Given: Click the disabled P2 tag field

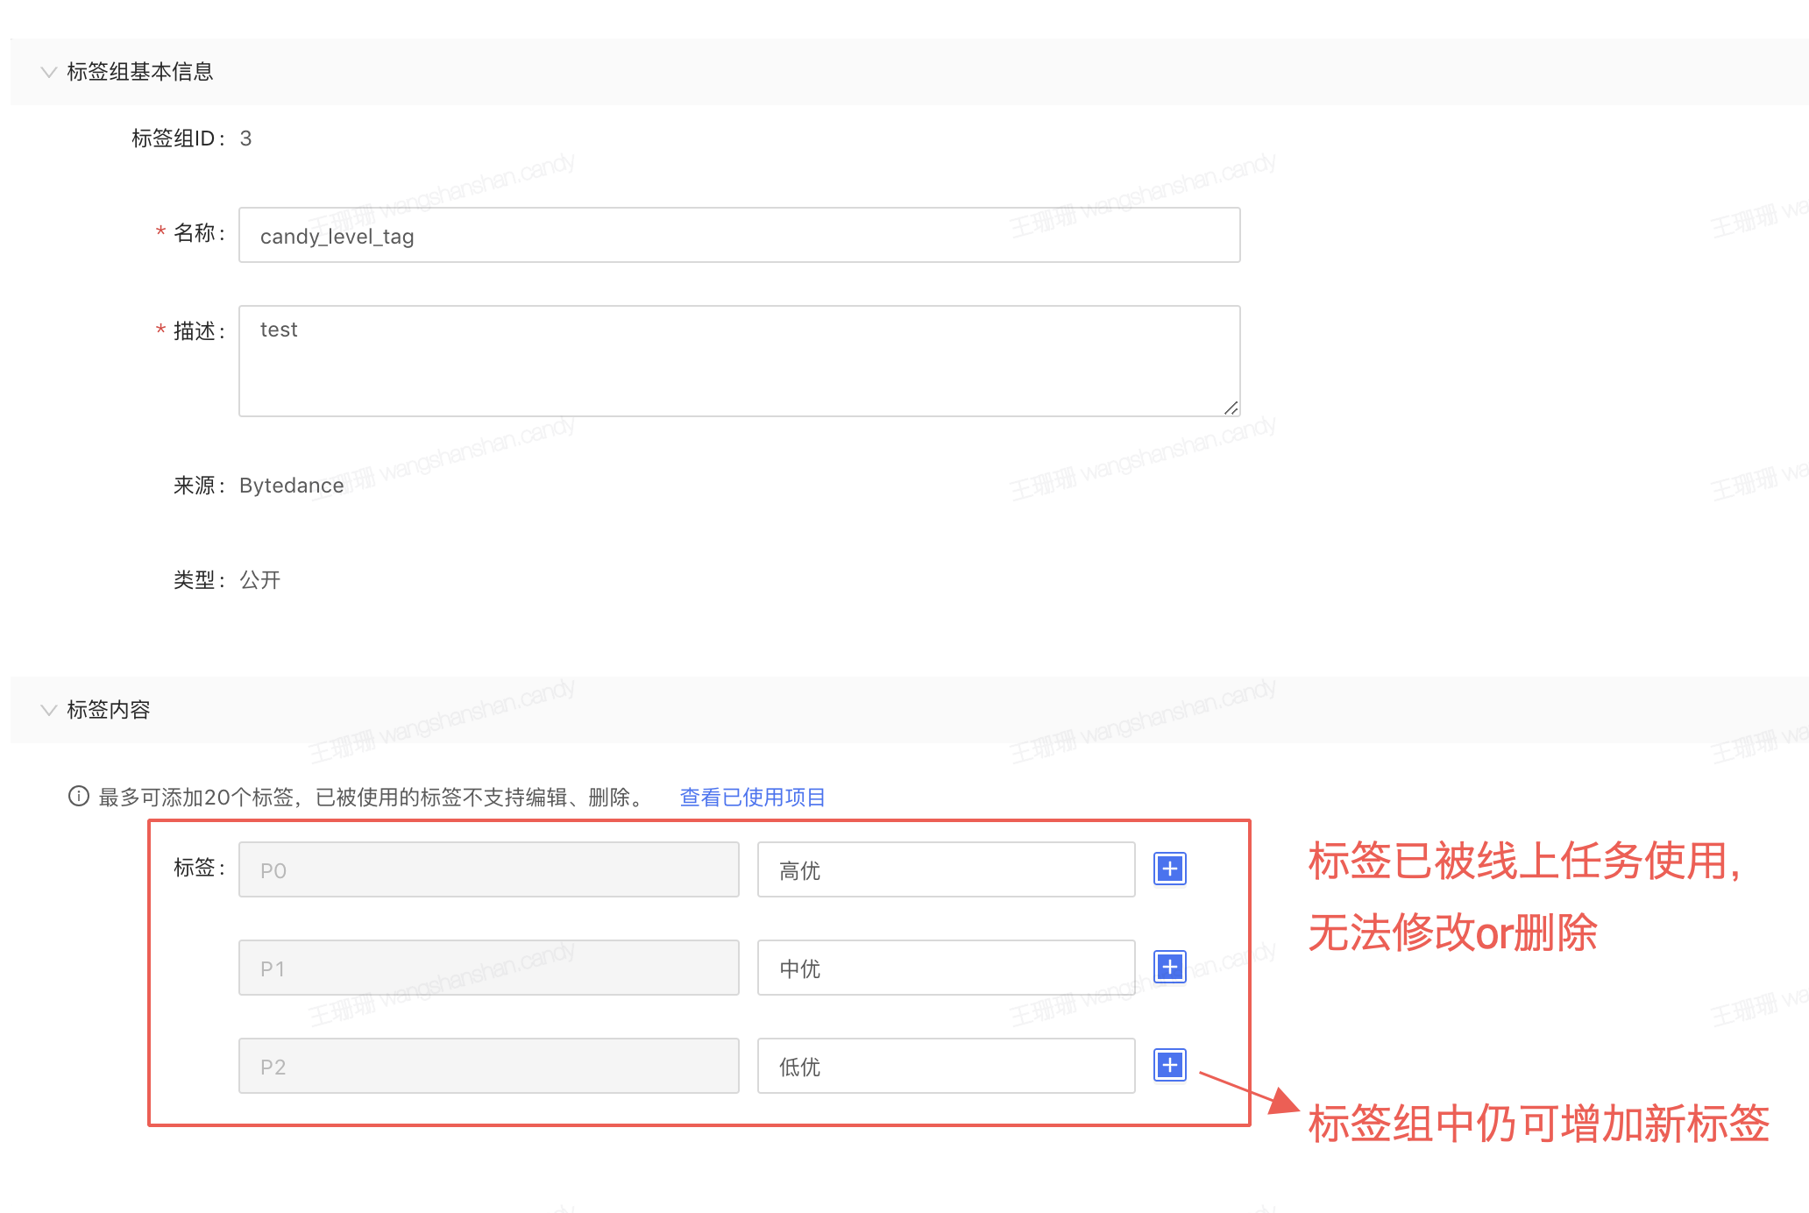Looking at the screenshot, I should [x=488, y=1067].
